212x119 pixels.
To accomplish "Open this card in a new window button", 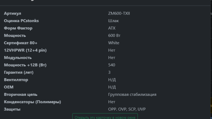I will [105, 117].
